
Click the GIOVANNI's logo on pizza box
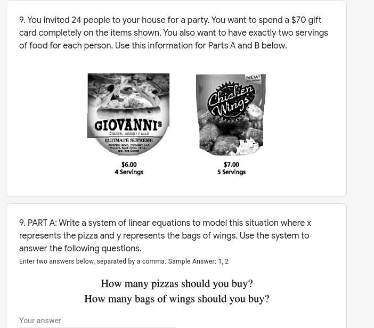pos(128,125)
